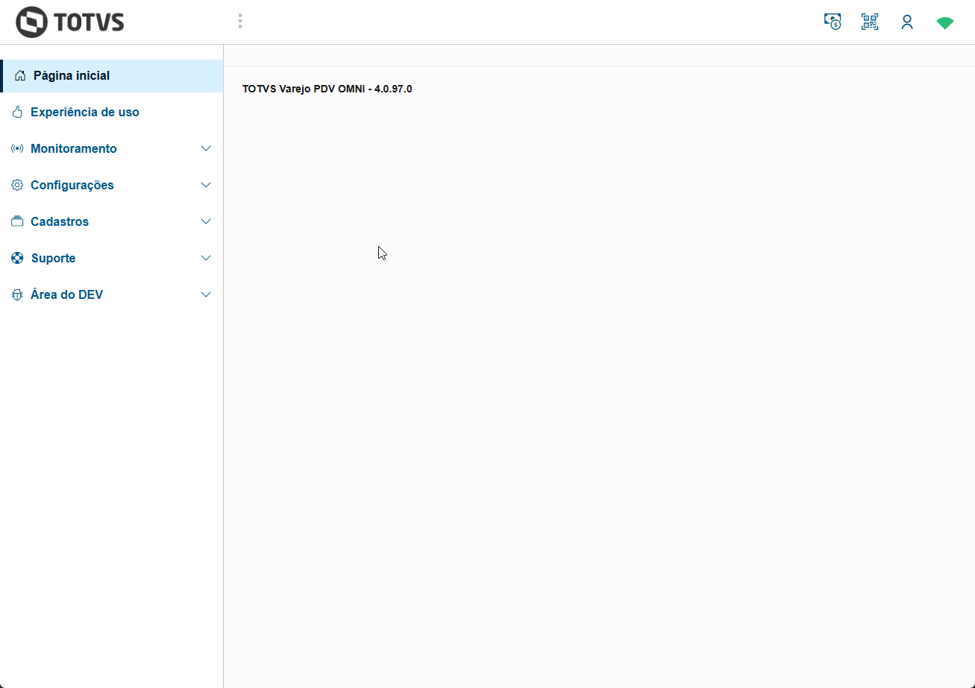
Task: Click the folder icon beside Cadastros
Action: click(x=18, y=221)
